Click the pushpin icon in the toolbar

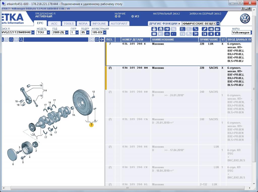coord(205,29)
